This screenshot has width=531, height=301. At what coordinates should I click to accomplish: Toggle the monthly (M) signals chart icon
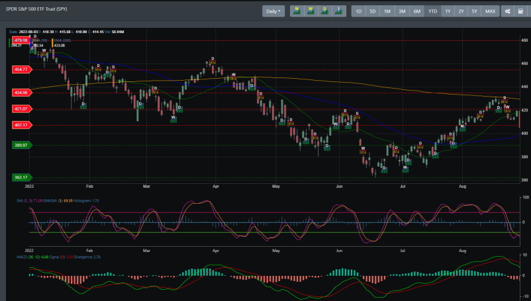[297, 11]
